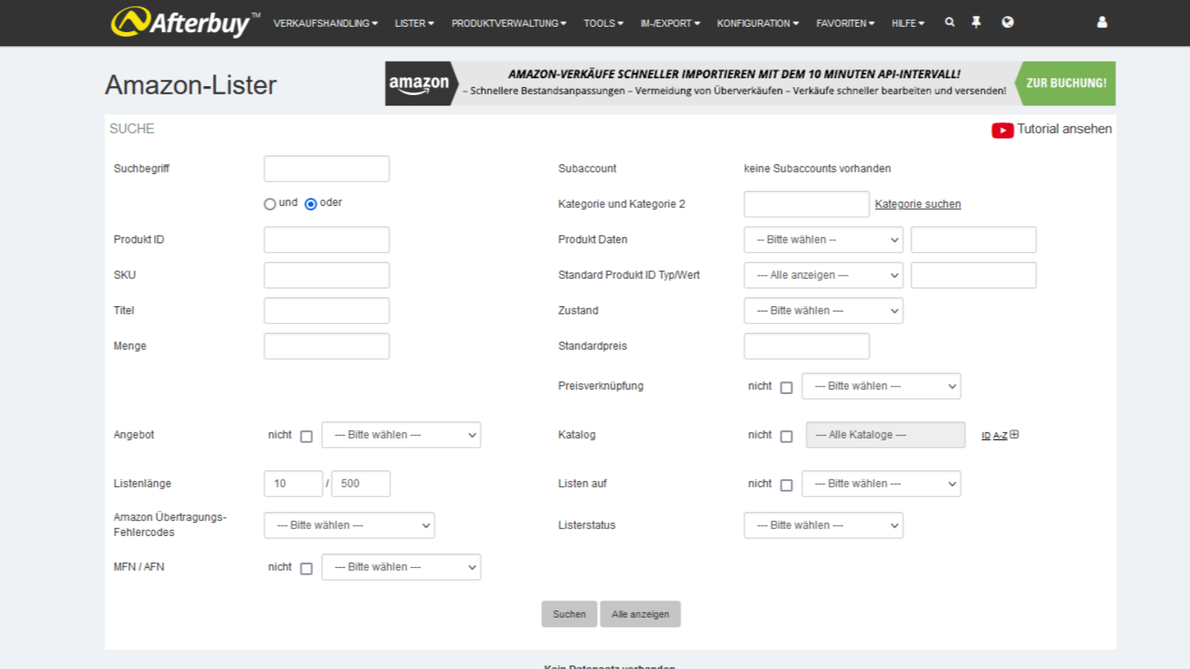The height and width of the screenshot is (669, 1190).
Task: Click the pin icon in top navigation
Action: click(x=976, y=22)
